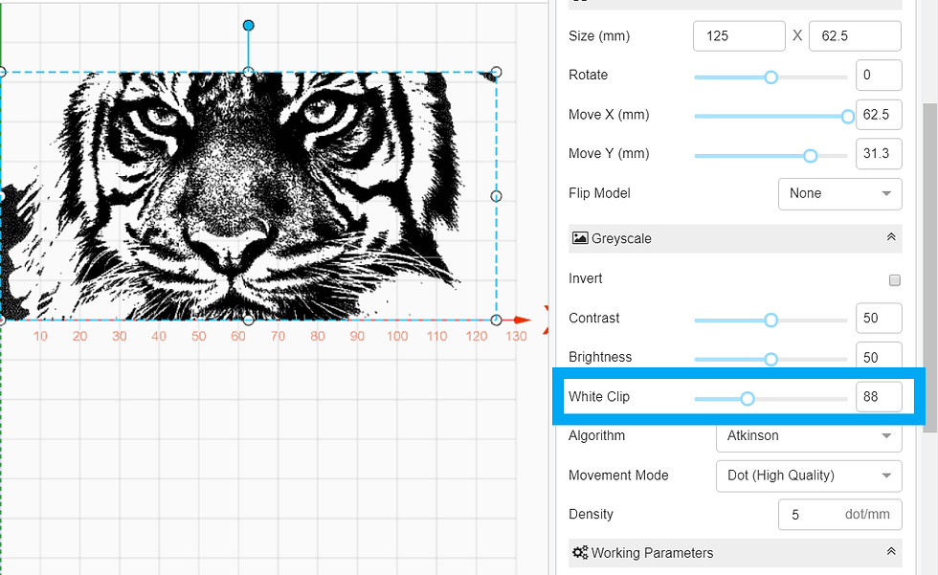Click the rotation handle above the tiger image
Viewport: 938px width, 575px height.
click(248, 25)
